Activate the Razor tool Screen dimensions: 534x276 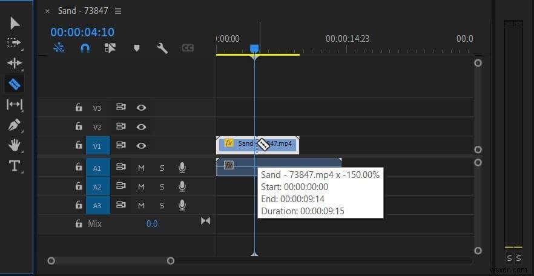15,84
